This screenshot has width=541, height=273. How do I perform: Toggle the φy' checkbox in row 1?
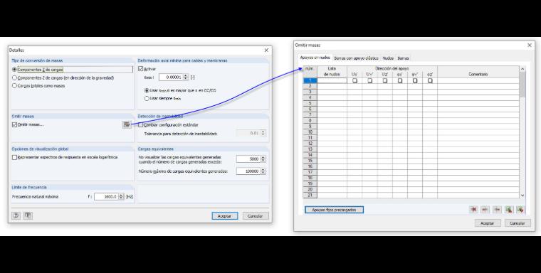pyautogui.click(x=415, y=80)
